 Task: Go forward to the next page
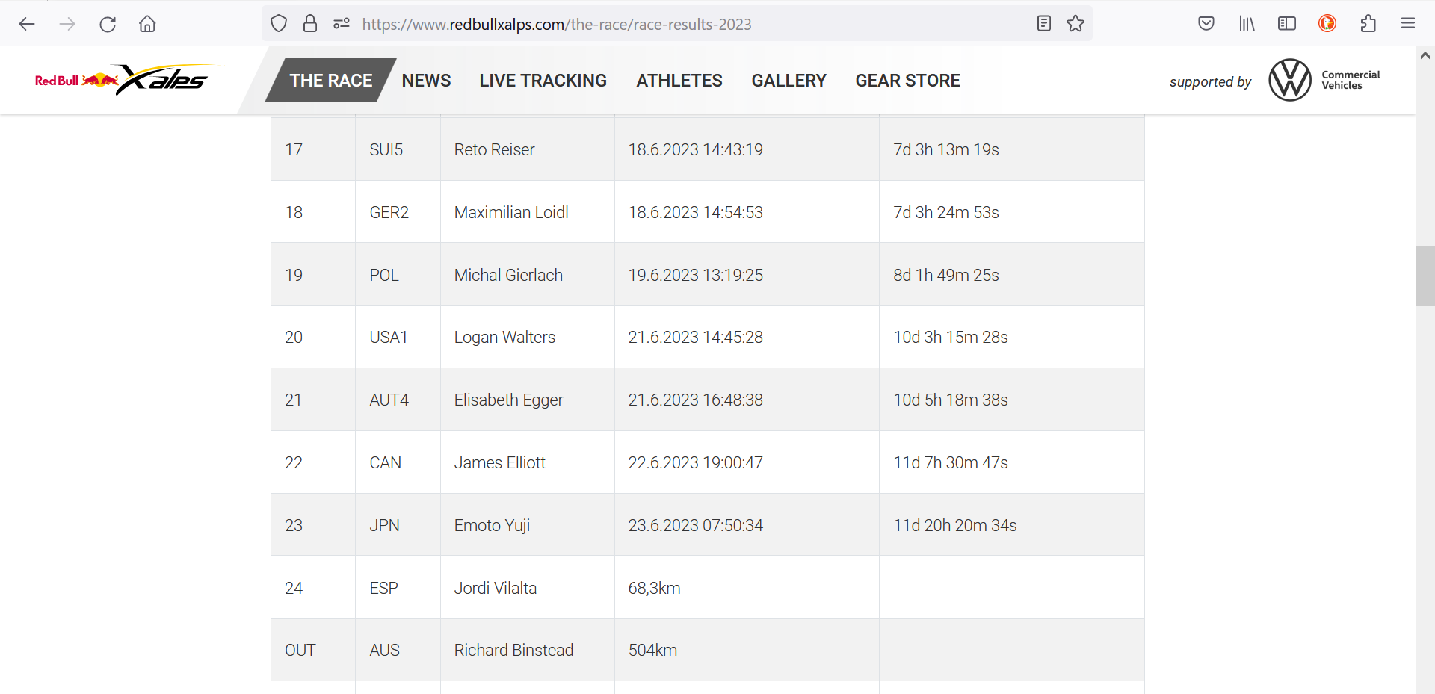(x=67, y=24)
